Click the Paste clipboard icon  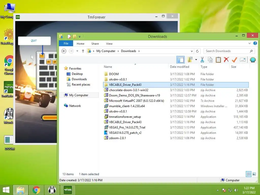218,60
